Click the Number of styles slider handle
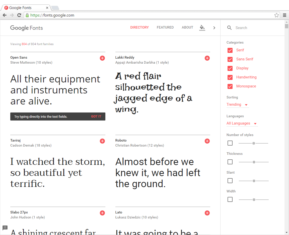The height and width of the screenshot is (235, 289). pyautogui.click(x=254, y=143)
